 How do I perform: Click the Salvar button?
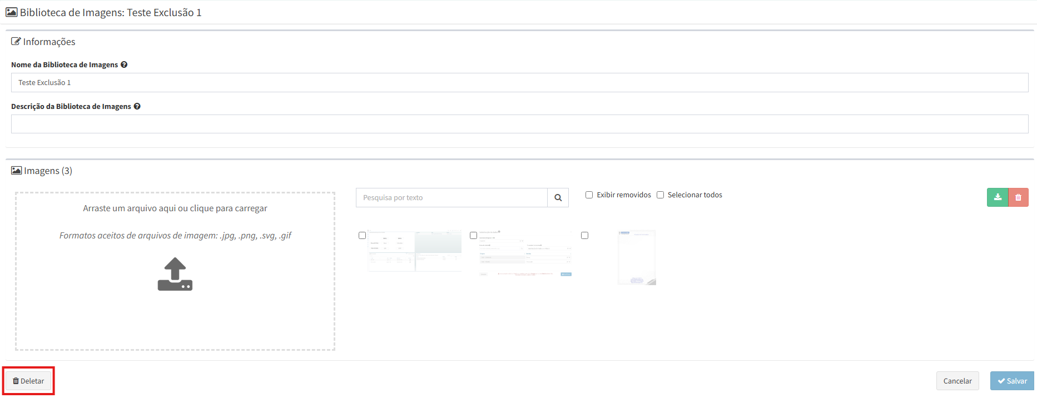1012,381
